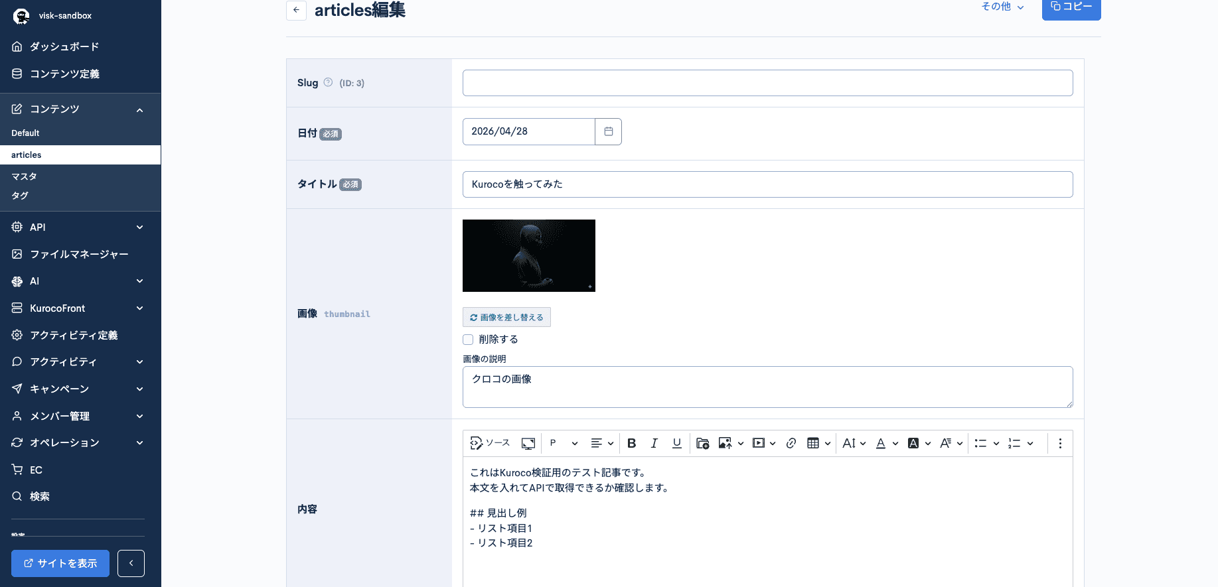Expand the キャンペーン menu
This screenshot has width=1218, height=587.
point(80,389)
